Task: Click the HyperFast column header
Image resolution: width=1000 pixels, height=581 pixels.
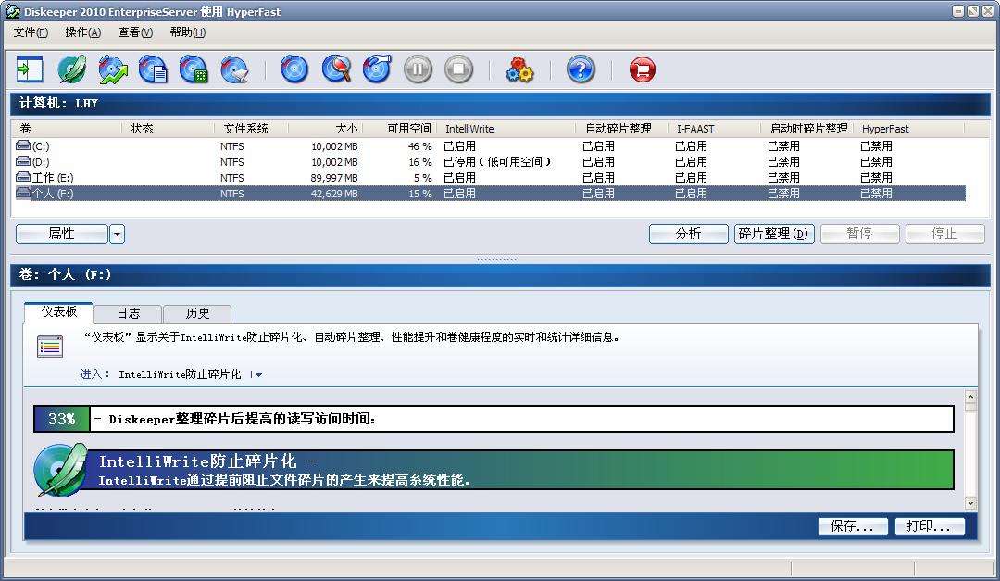Action: pos(909,128)
